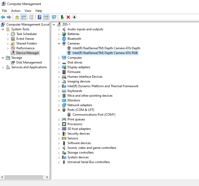Expand the Sensors category
199x186 pixels.
[59, 139]
